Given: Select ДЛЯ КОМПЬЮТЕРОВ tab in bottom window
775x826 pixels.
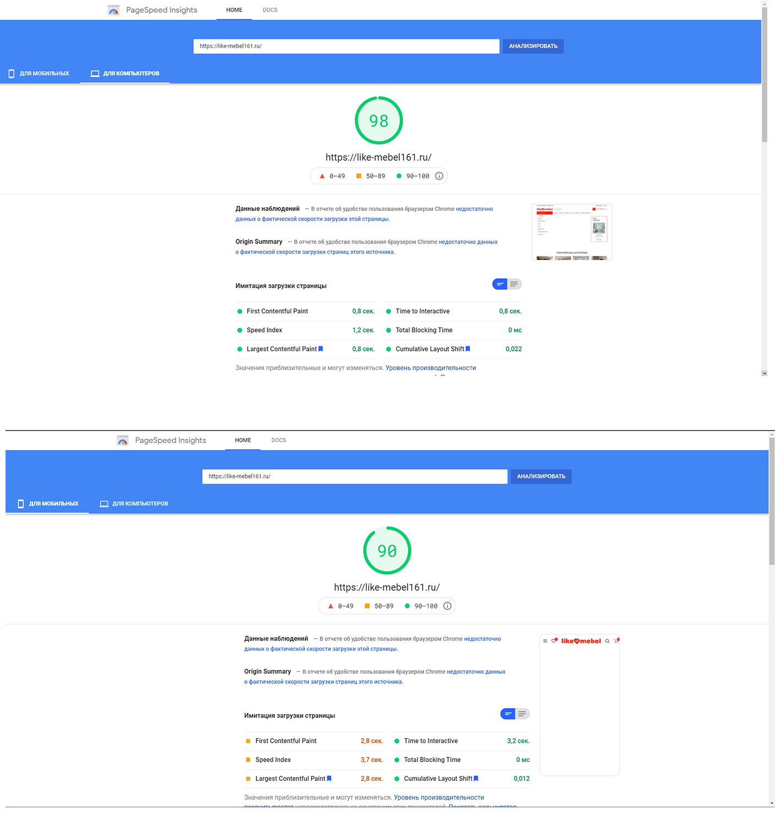Looking at the screenshot, I should point(134,503).
